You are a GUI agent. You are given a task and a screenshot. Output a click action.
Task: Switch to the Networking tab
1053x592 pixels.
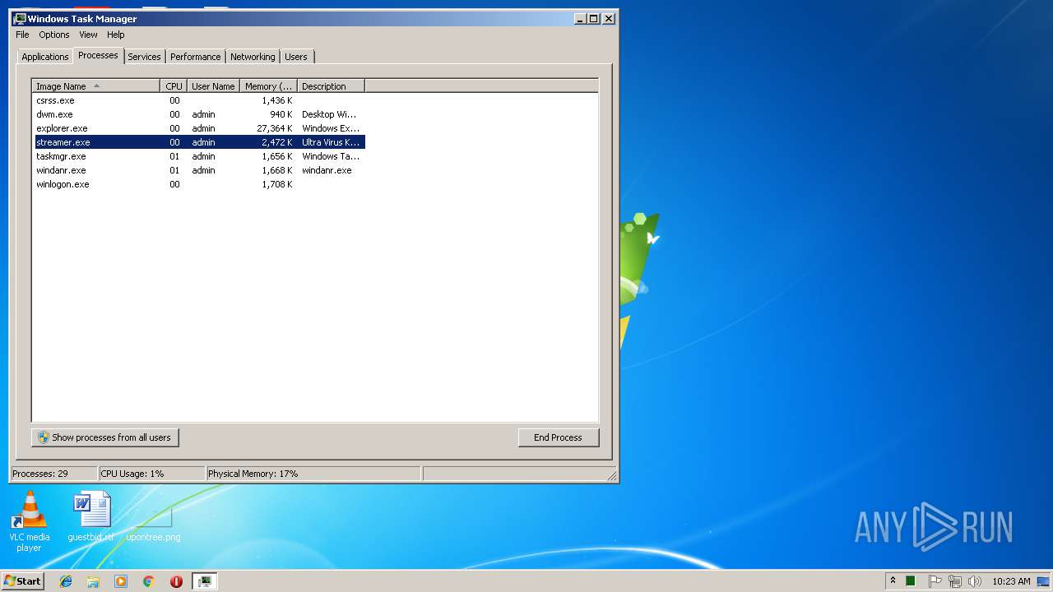click(253, 57)
